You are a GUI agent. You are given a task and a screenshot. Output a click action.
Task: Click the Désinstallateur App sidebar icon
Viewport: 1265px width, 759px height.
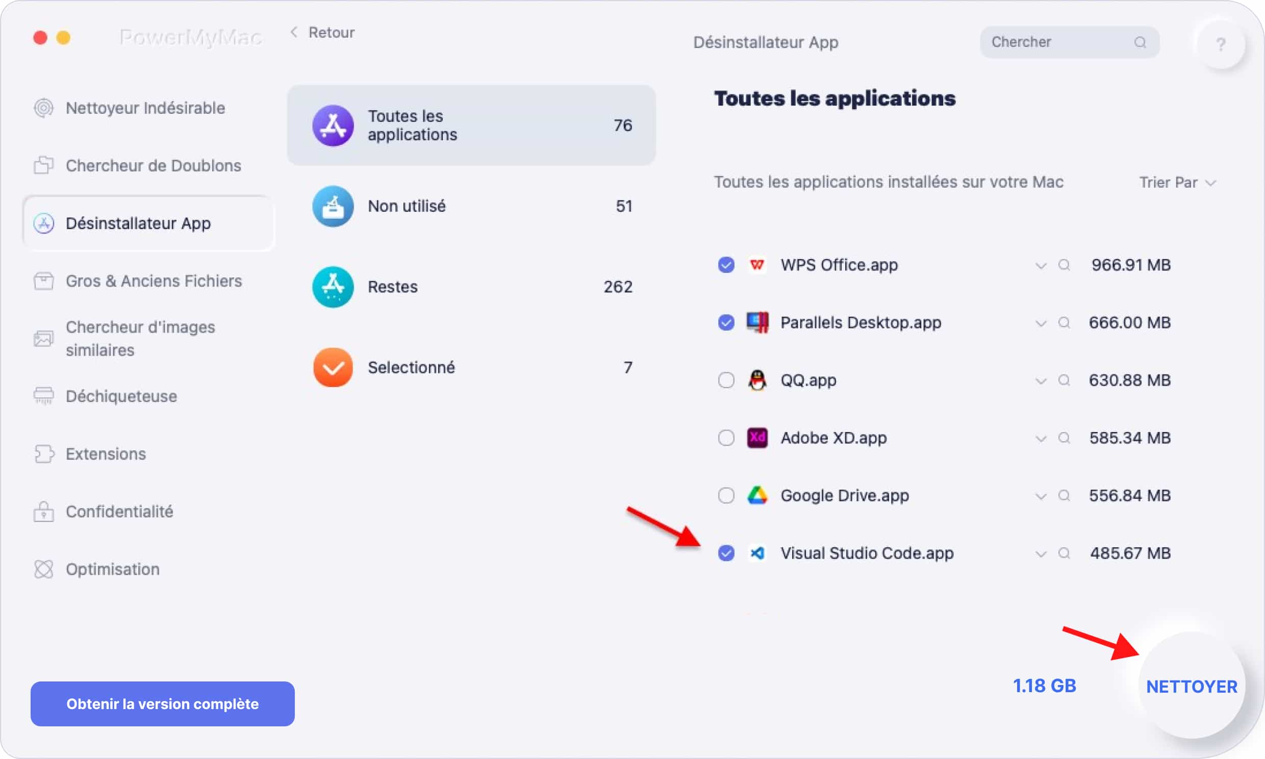tap(44, 223)
